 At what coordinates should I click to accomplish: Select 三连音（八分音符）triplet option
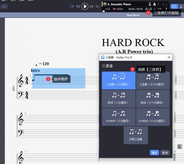tap(119, 80)
